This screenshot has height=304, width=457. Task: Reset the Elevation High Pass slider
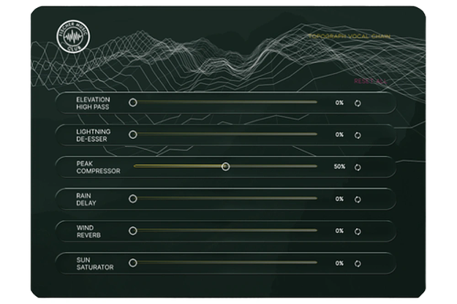click(358, 103)
